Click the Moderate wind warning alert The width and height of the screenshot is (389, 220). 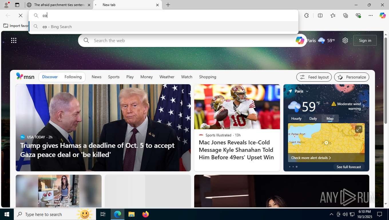[346, 106]
